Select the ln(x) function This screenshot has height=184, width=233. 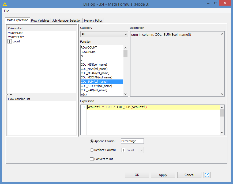[x=83, y=94]
